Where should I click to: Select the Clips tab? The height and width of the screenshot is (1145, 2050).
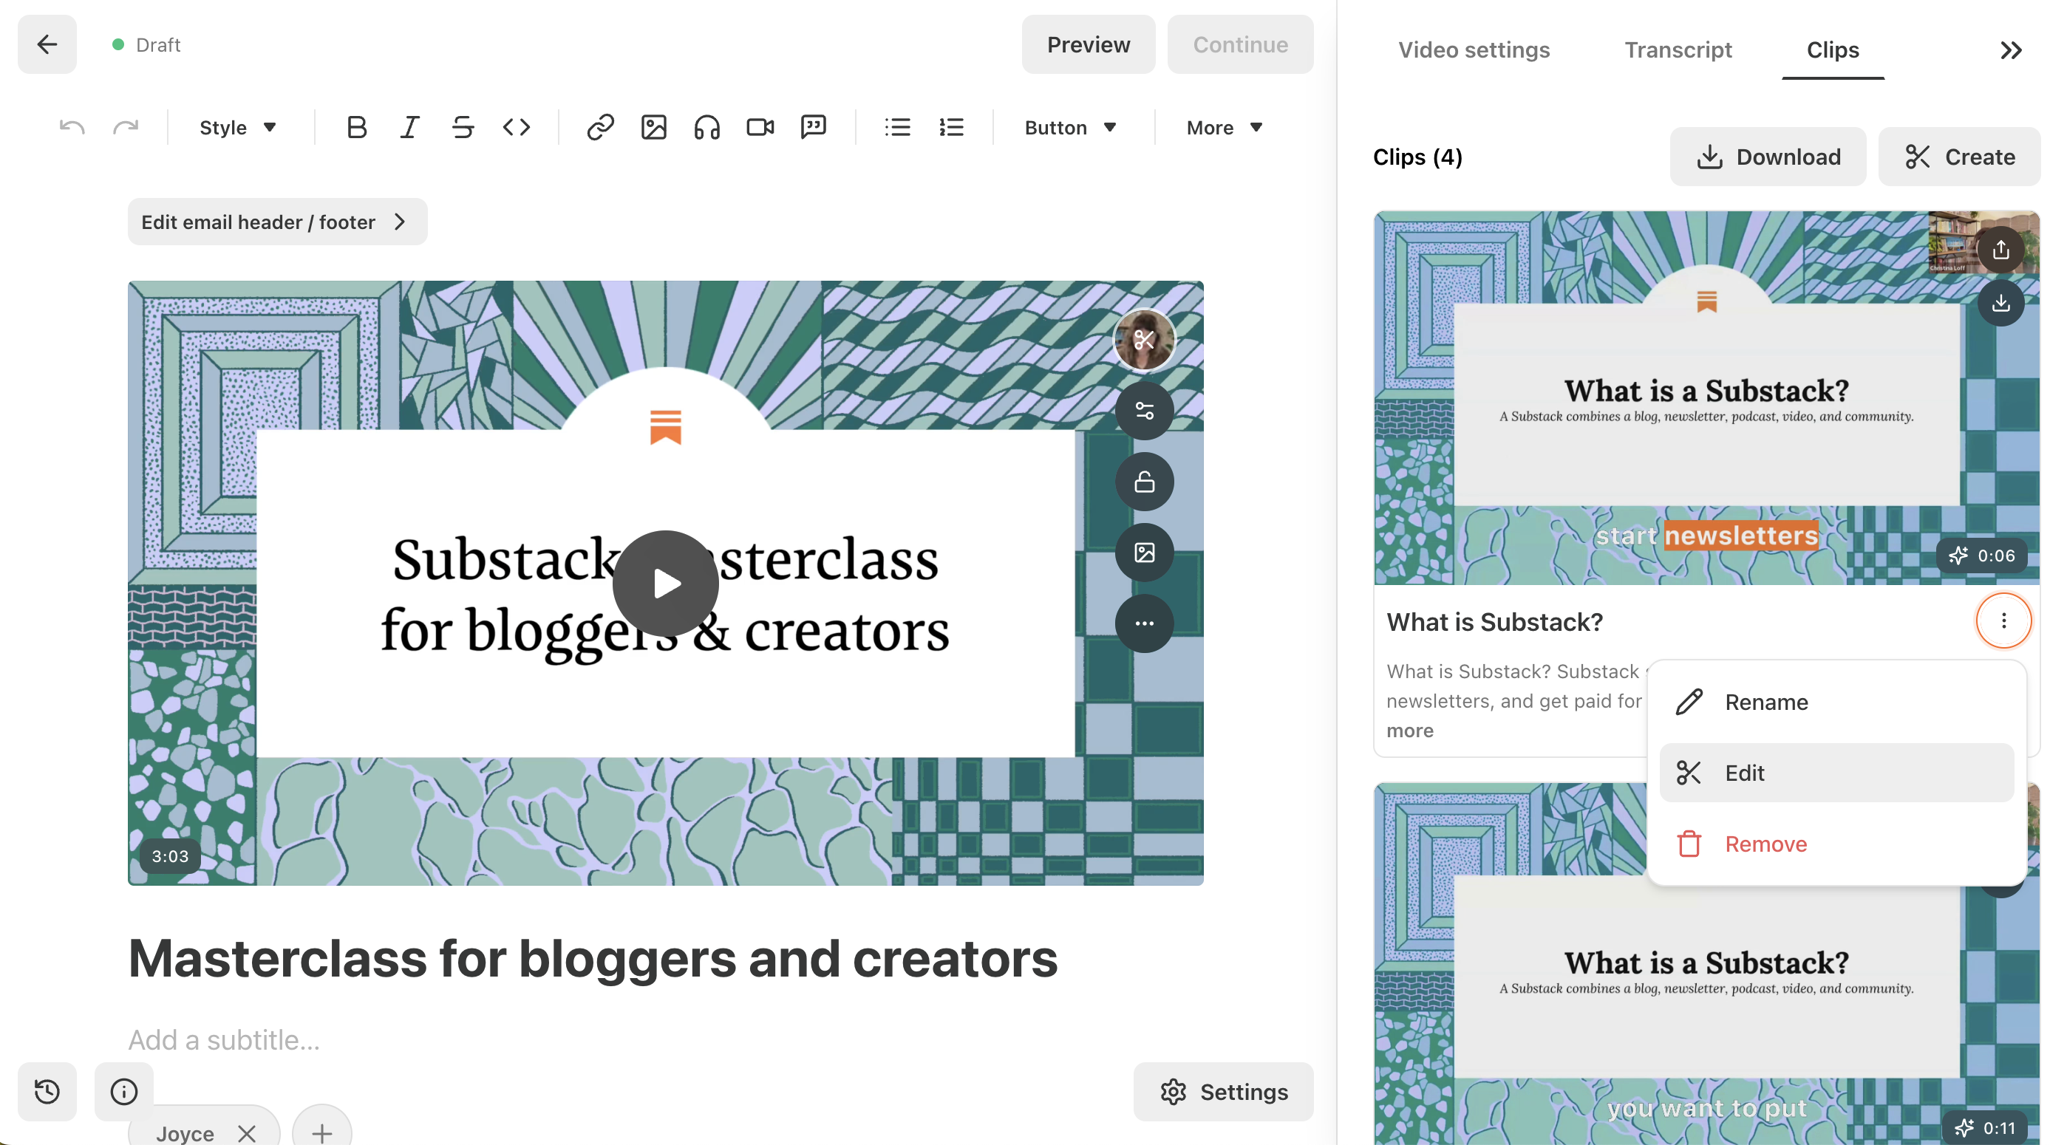click(x=1832, y=49)
